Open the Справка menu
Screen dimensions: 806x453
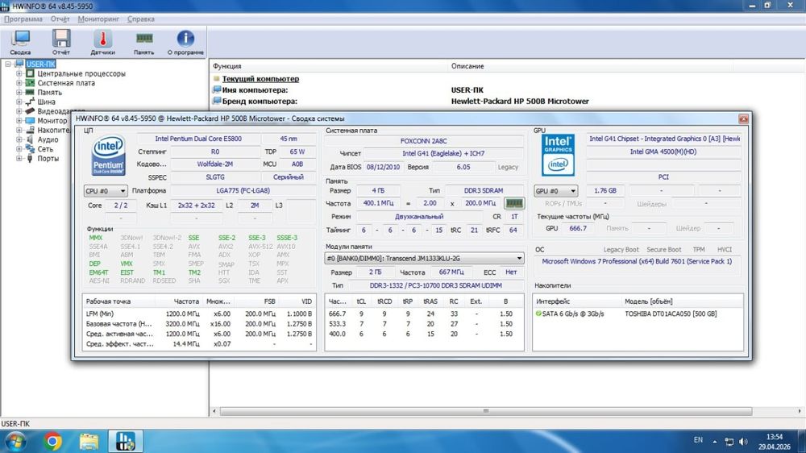pyautogui.click(x=140, y=19)
